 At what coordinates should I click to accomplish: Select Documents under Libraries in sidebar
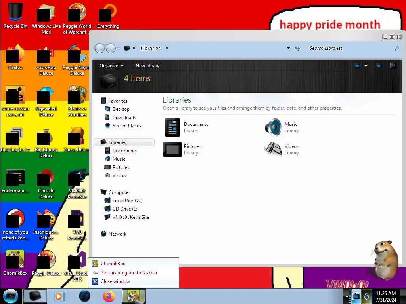pos(124,151)
